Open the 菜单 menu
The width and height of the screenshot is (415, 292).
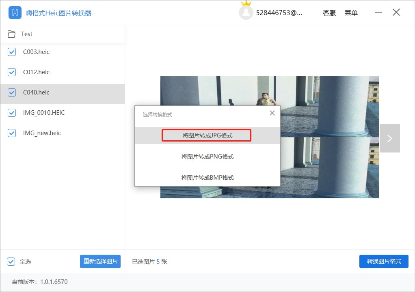[351, 13]
